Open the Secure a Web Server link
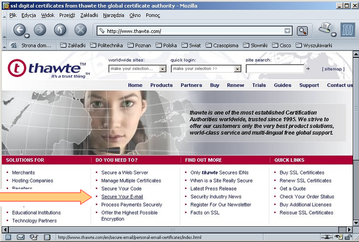The height and width of the screenshot is (242, 359). coord(125,173)
